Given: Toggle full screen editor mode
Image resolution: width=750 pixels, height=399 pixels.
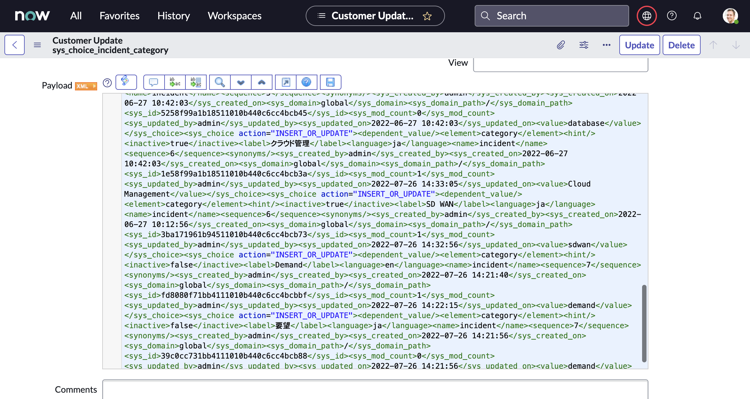Looking at the screenshot, I should [x=286, y=82].
